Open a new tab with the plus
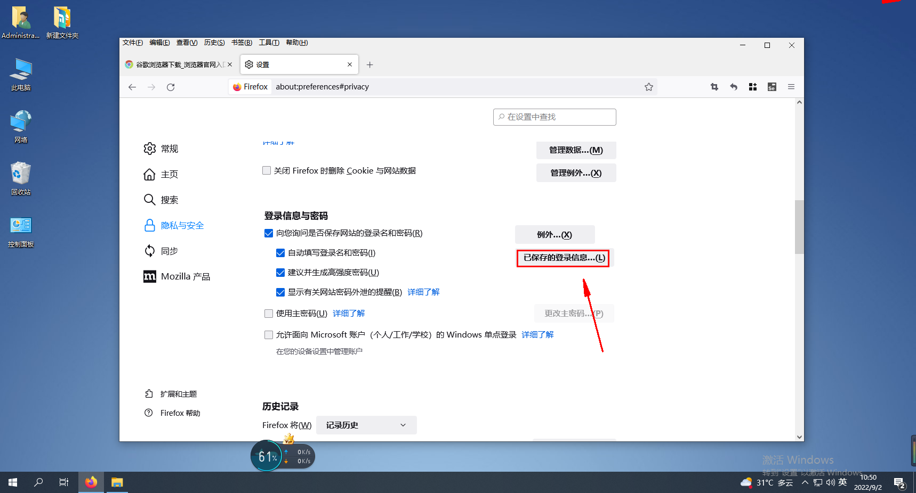 pos(369,64)
